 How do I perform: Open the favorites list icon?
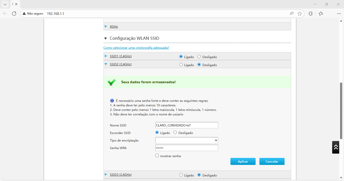tap(321, 14)
